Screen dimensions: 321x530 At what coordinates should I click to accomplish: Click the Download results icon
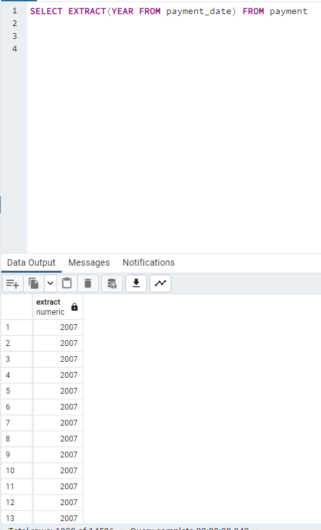click(x=136, y=283)
